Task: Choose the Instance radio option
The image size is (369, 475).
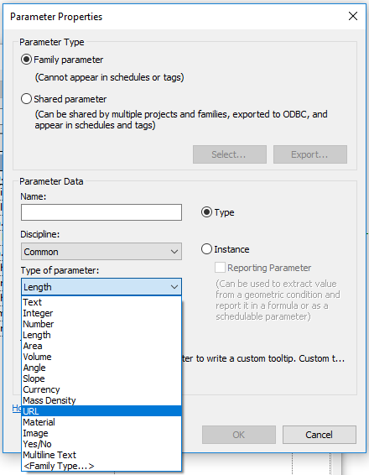Action: 206,249
